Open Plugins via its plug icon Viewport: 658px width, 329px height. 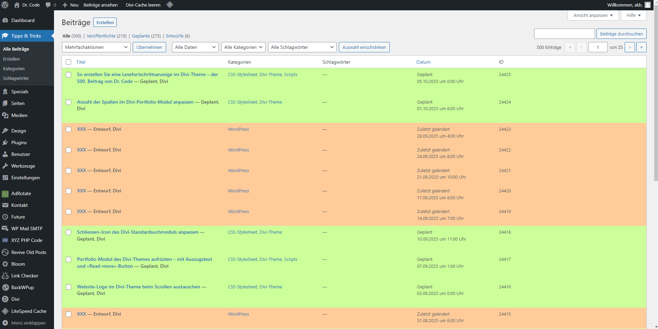5,142
